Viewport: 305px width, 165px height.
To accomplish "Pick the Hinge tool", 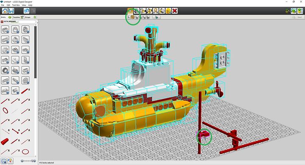I will (143, 11).
